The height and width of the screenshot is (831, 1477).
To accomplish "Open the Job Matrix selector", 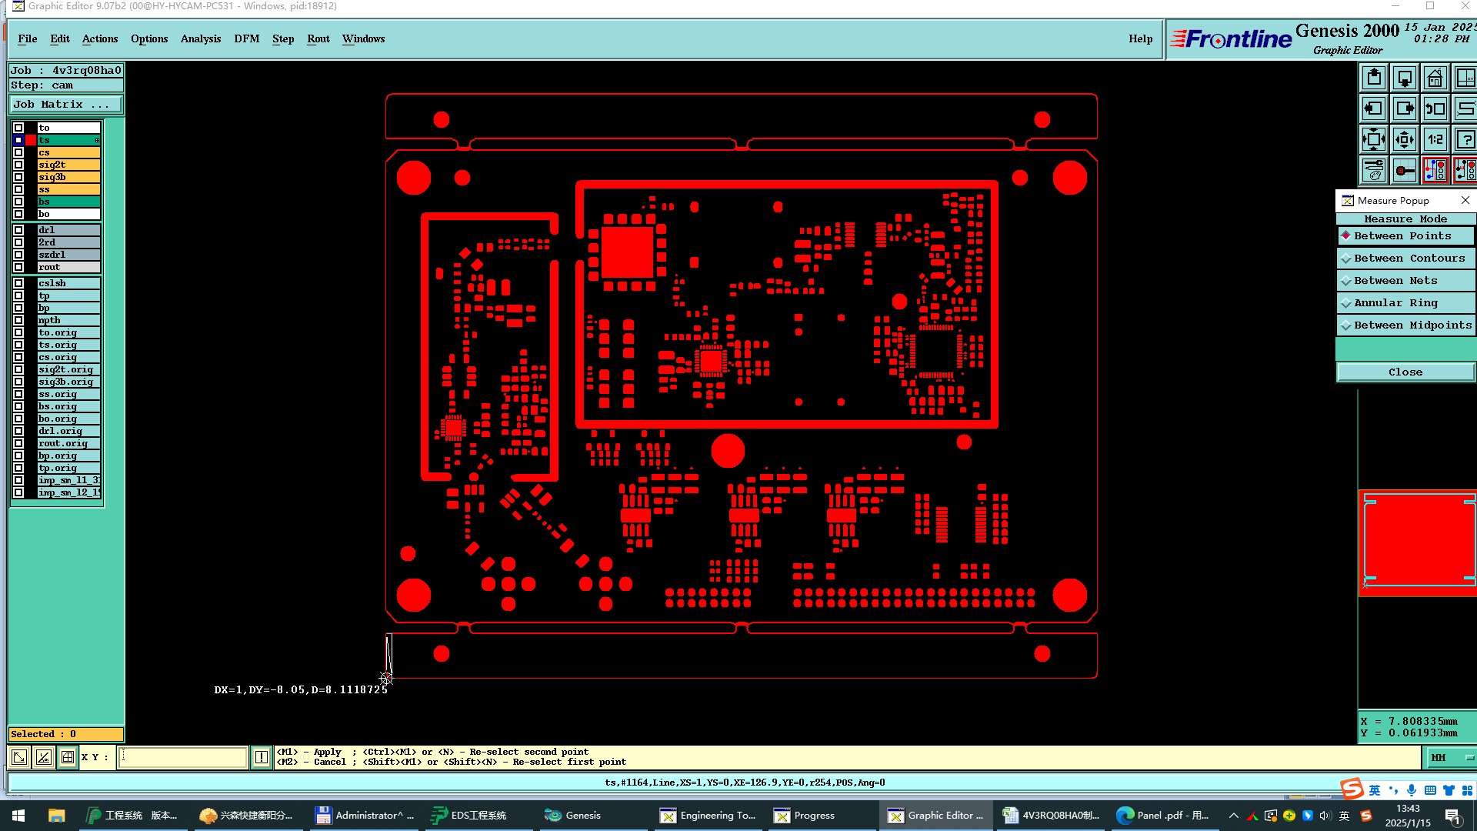I will click(65, 105).
